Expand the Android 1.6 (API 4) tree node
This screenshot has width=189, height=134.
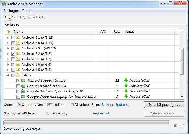click(8, 65)
